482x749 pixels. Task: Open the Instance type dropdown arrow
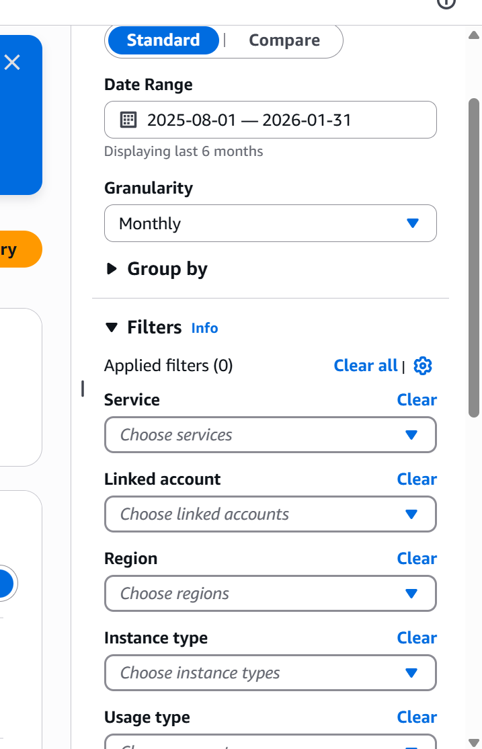(x=412, y=673)
